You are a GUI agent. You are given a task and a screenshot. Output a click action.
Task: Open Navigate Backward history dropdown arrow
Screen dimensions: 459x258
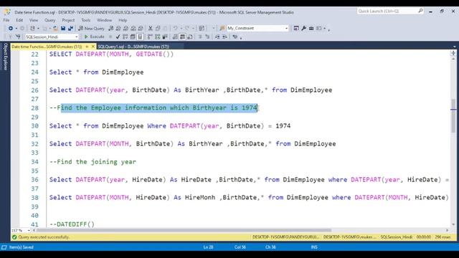click(16, 29)
